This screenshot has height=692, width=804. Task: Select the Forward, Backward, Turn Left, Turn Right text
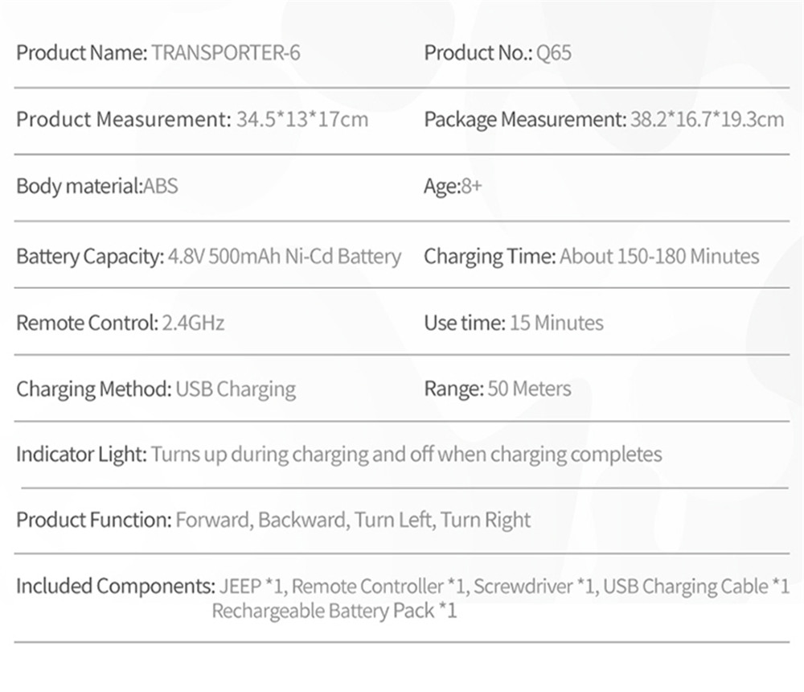tap(353, 520)
